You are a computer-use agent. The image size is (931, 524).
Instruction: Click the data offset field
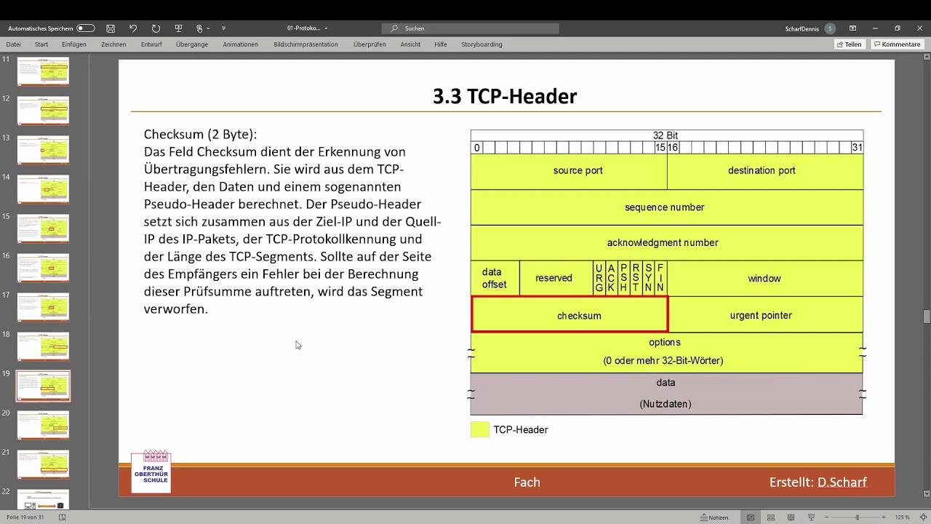(x=495, y=278)
